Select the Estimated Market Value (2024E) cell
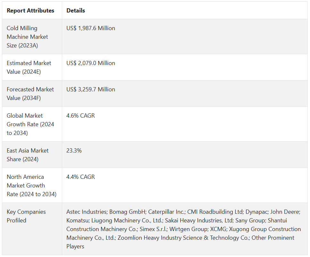This screenshot has height=257, width=310. point(29,67)
